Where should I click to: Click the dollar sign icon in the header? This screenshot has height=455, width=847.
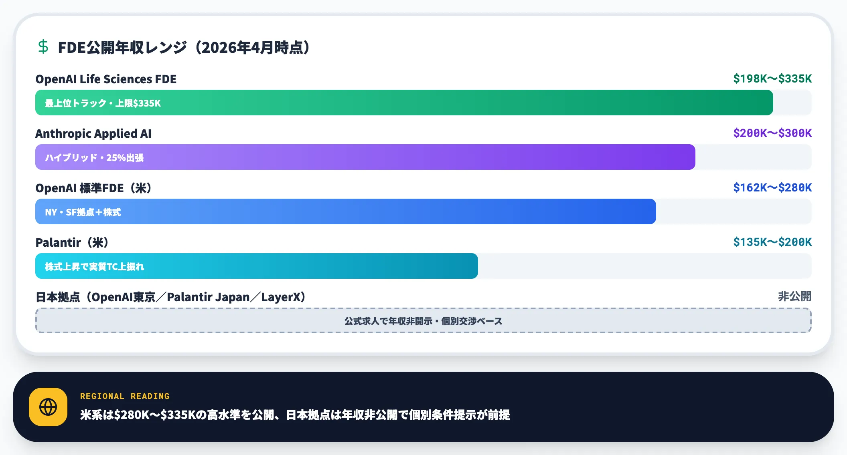pyautogui.click(x=43, y=47)
